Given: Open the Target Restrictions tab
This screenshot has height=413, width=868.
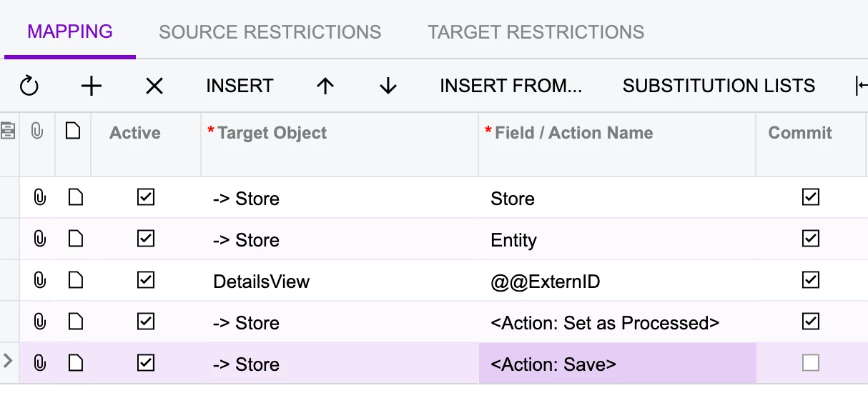Looking at the screenshot, I should pos(536,32).
